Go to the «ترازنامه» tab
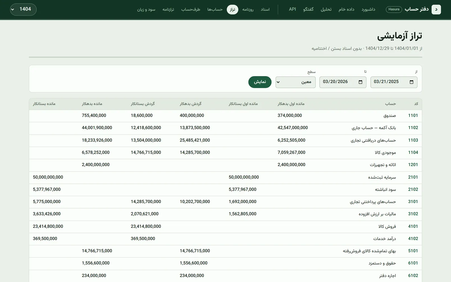 (x=168, y=9)
